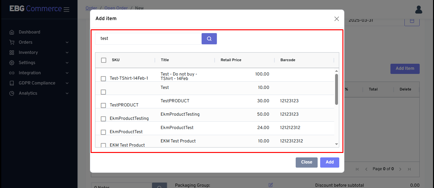The image size is (434, 188).
Task: Check the Test-TShirt-14Feb-1 row checkbox
Action: pos(103,79)
